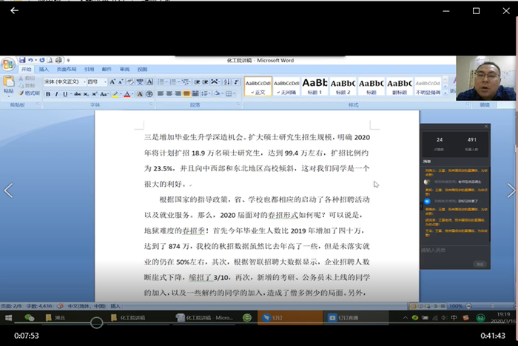
Task: Toggle Italic formatting in ribbon
Action: 57,94
